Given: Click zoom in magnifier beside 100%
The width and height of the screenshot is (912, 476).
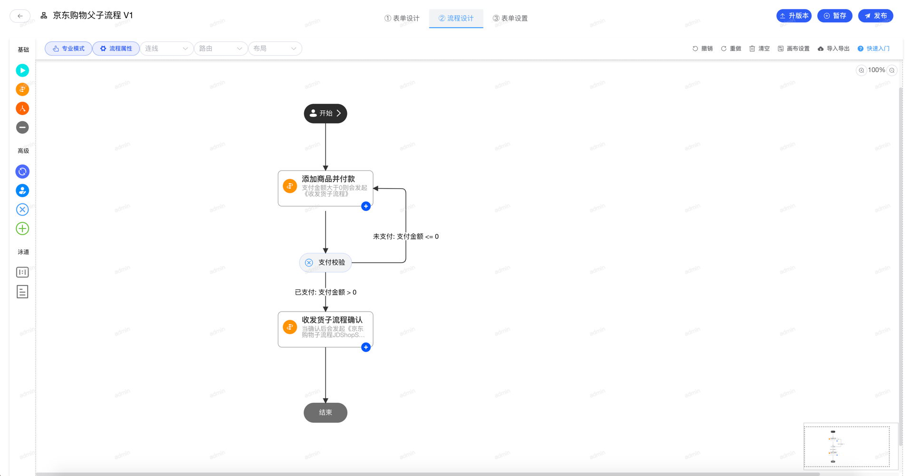Looking at the screenshot, I should [x=861, y=70].
